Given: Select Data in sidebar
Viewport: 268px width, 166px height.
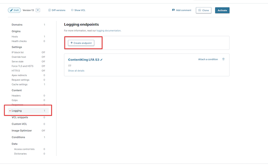Looking at the screenshot, I should (x=15, y=144).
